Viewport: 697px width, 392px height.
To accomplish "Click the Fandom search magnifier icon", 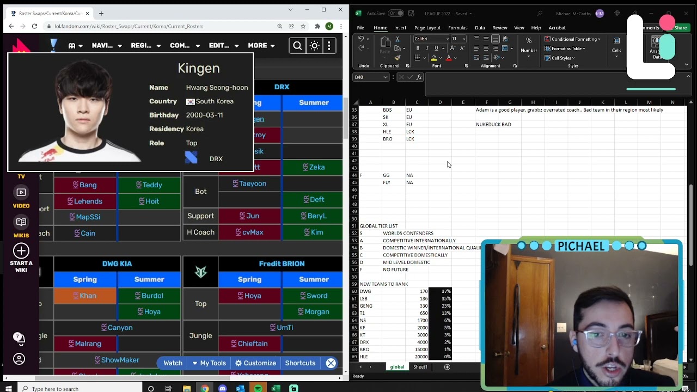I will pos(297,46).
